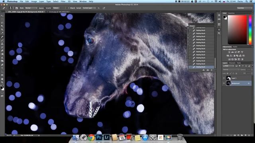Choose Sampled as healing source
Image resolution: width=255 pixels, height=143 pixels.
pos(49,8)
